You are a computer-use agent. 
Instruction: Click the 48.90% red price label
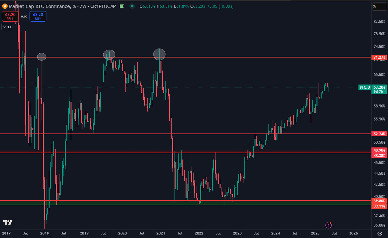(379, 150)
